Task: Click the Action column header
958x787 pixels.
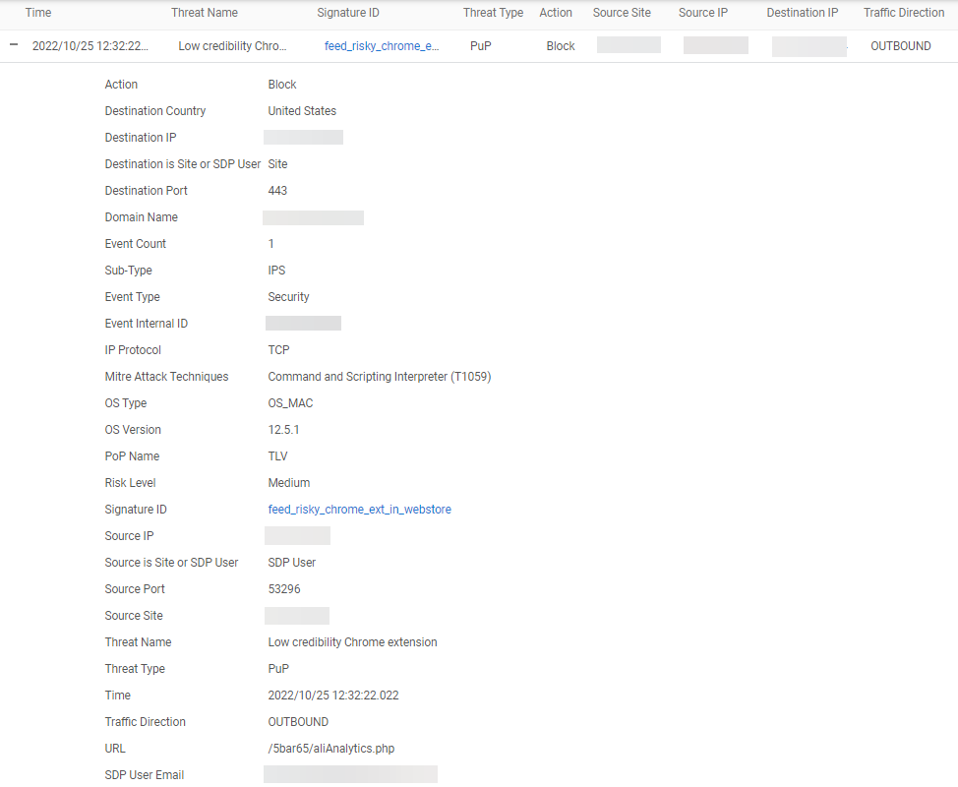Action: coord(556,13)
